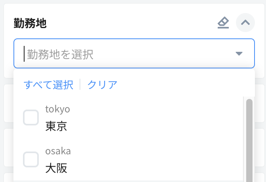Click the blinking text cursor in combo box
Viewport: 266px width, 182px height.
[x=24, y=54]
